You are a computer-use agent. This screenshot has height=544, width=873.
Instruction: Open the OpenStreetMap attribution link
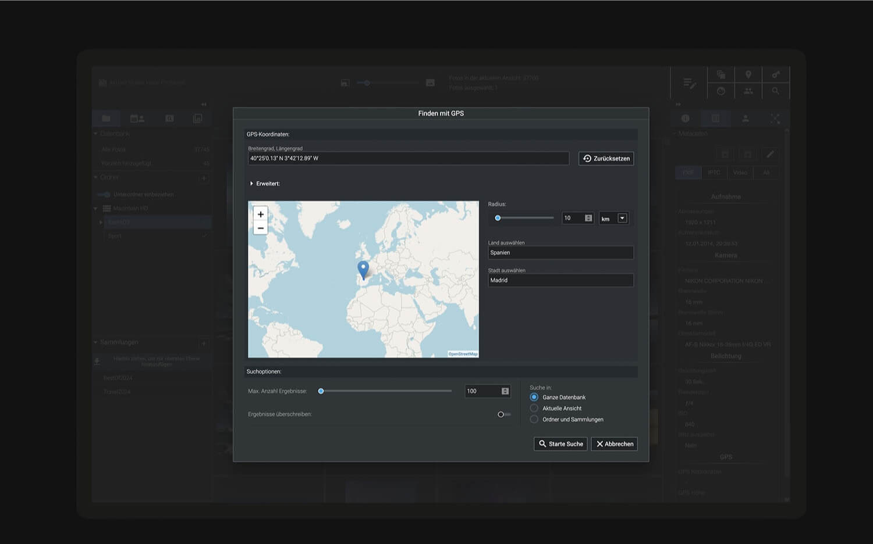463,354
